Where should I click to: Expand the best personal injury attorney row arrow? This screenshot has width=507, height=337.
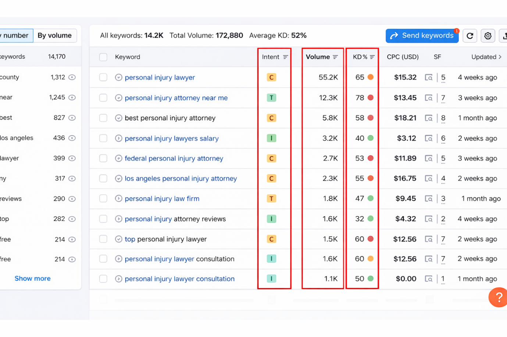[118, 118]
